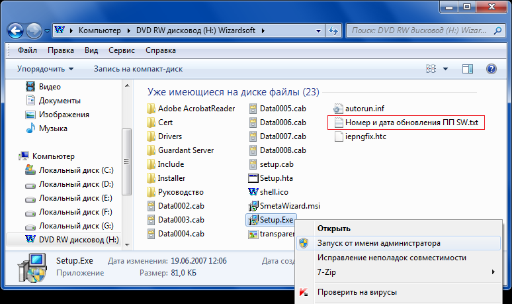Expand the view options dropdown arrow

(x=445, y=69)
